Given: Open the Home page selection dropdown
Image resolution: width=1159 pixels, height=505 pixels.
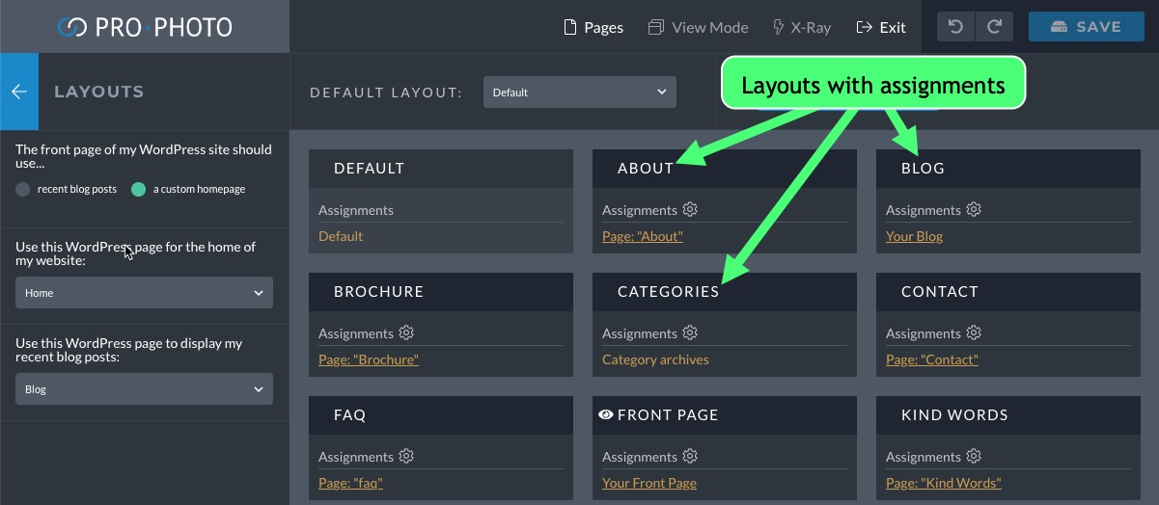Looking at the screenshot, I should 144,293.
